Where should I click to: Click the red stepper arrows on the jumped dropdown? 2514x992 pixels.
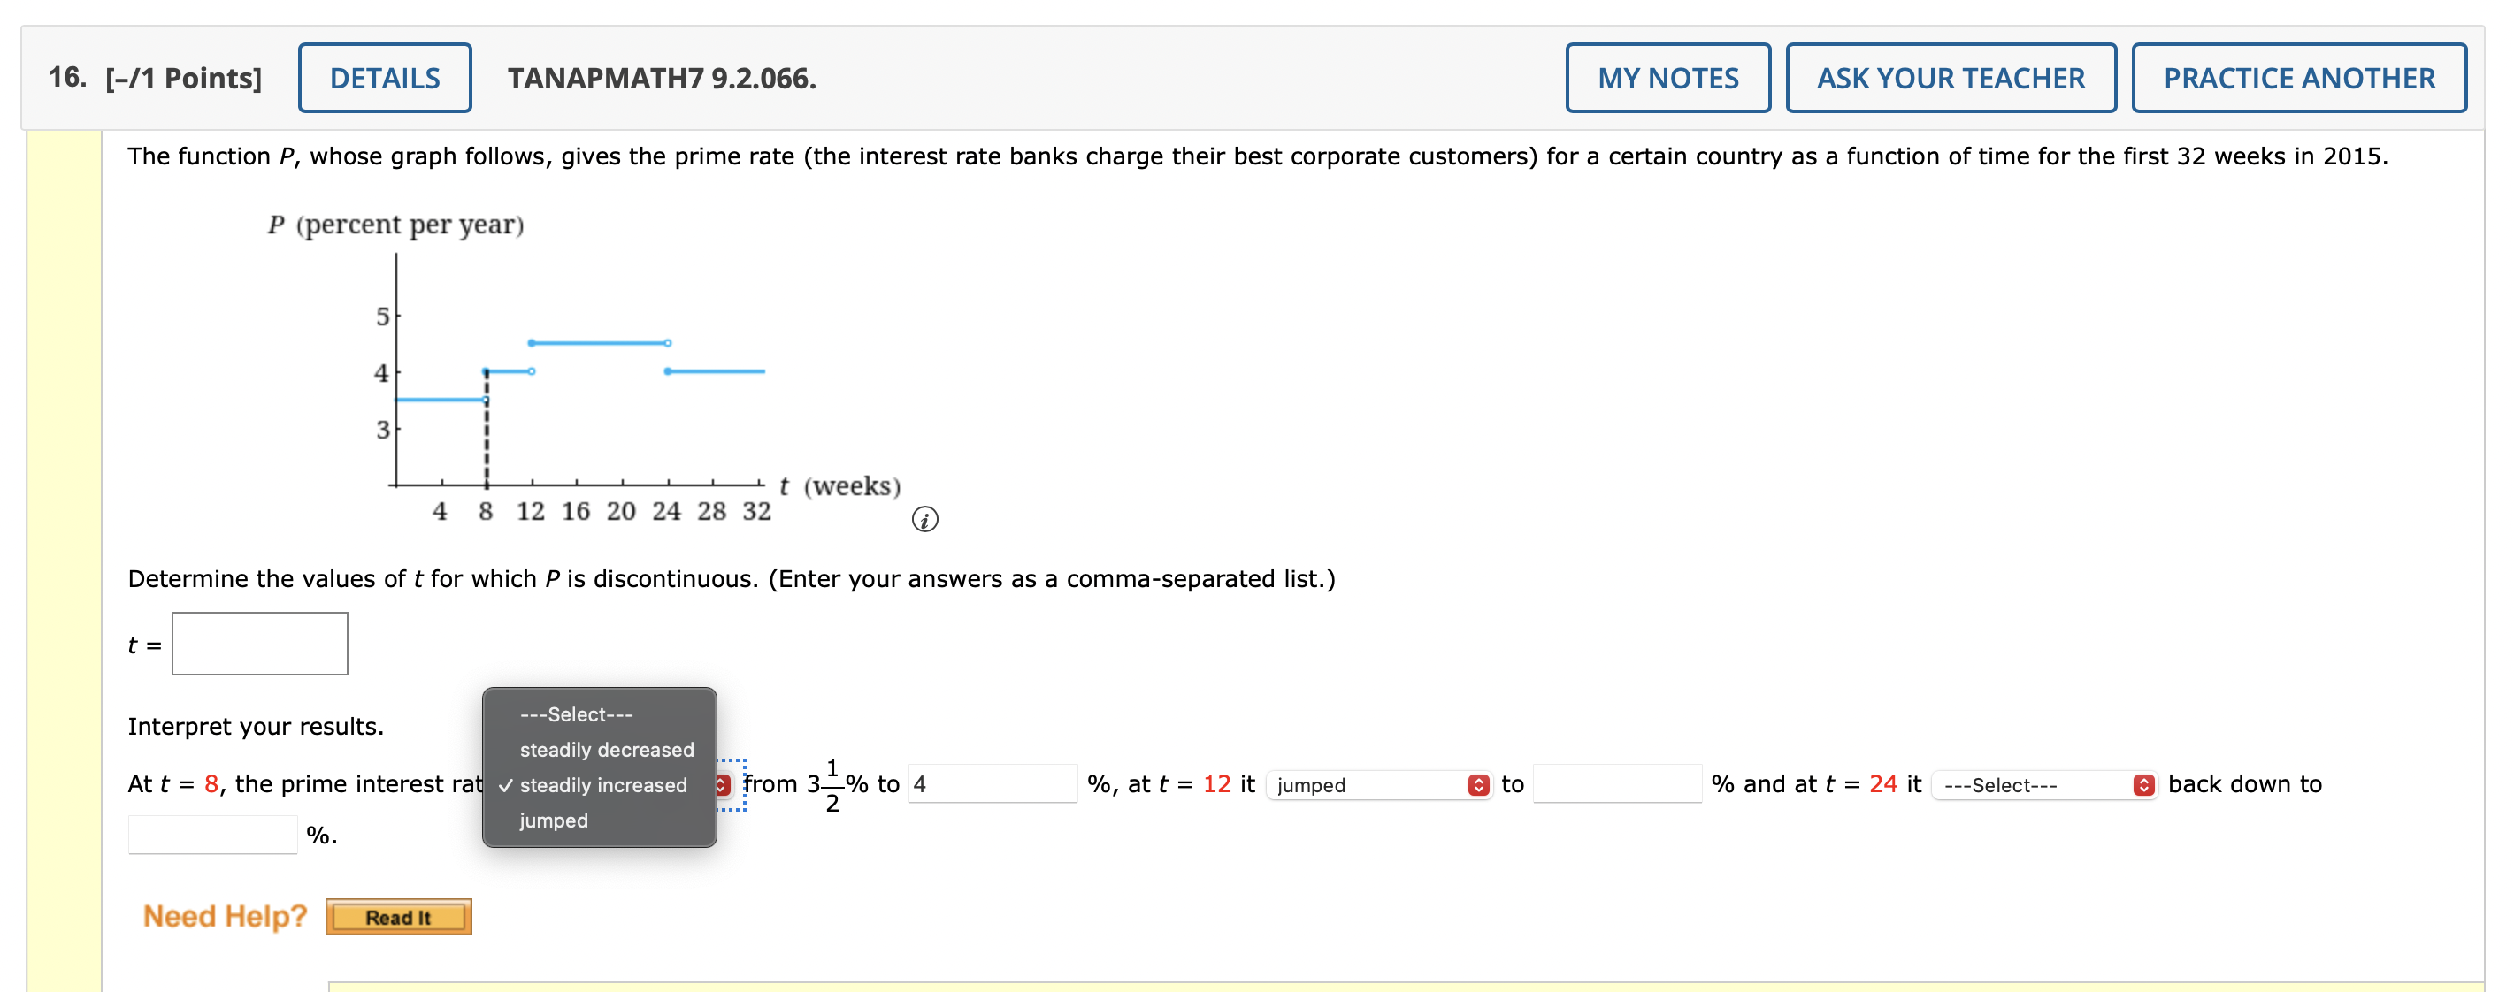(1478, 785)
